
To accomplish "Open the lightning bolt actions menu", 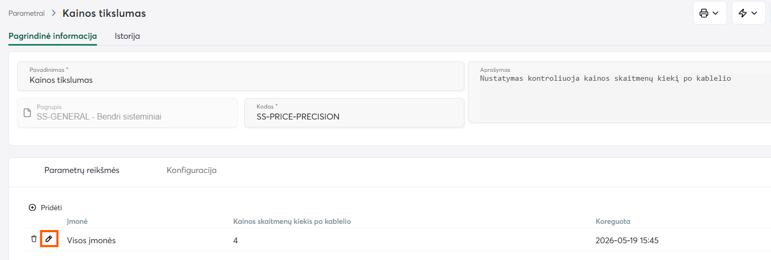I will pyautogui.click(x=748, y=13).
